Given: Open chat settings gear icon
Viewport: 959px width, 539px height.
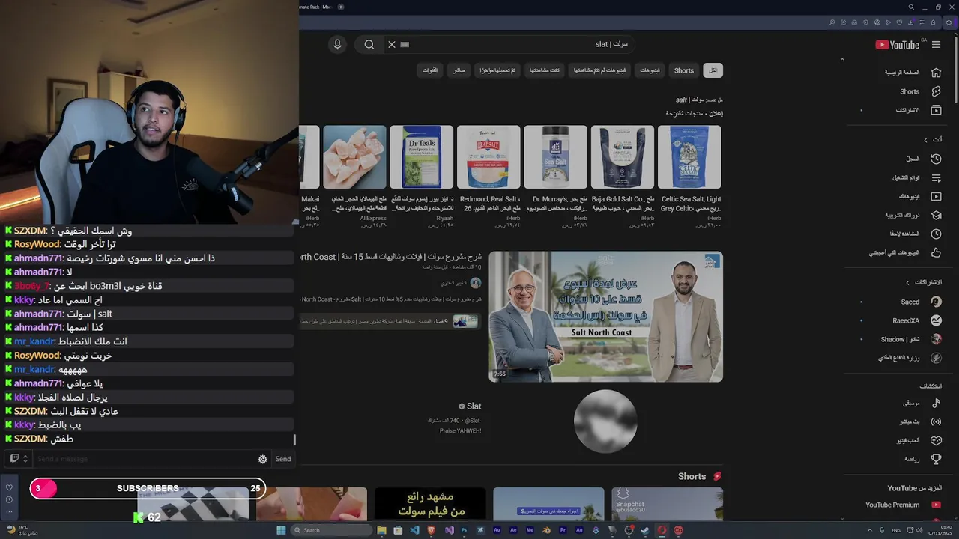Looking at the screenshot, I should tap(262, 459).
